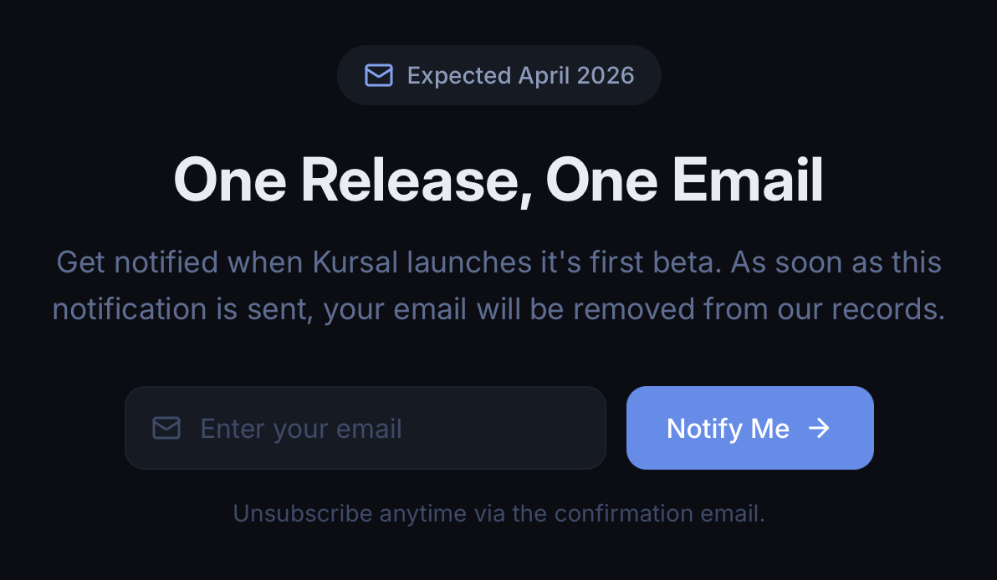Click the envelope icon inside the email field
The height and width of the screenshot is (580, 997).
(166, 429)
